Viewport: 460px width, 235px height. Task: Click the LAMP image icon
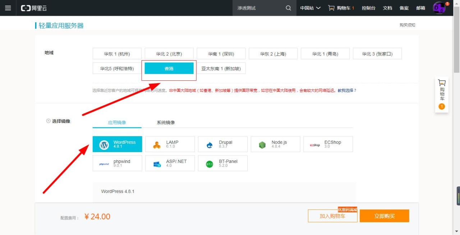[157, 145]
